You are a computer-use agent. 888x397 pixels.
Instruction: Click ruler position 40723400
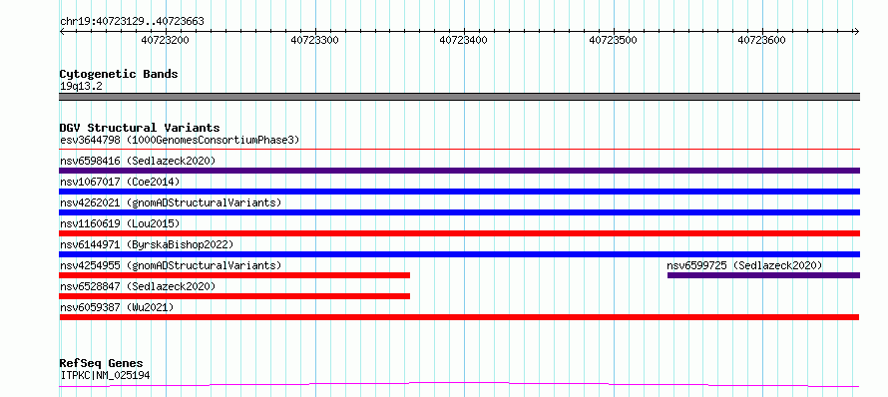[x=464, y=40]
